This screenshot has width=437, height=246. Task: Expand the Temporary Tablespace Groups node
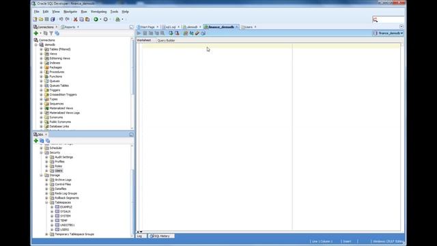46,234
